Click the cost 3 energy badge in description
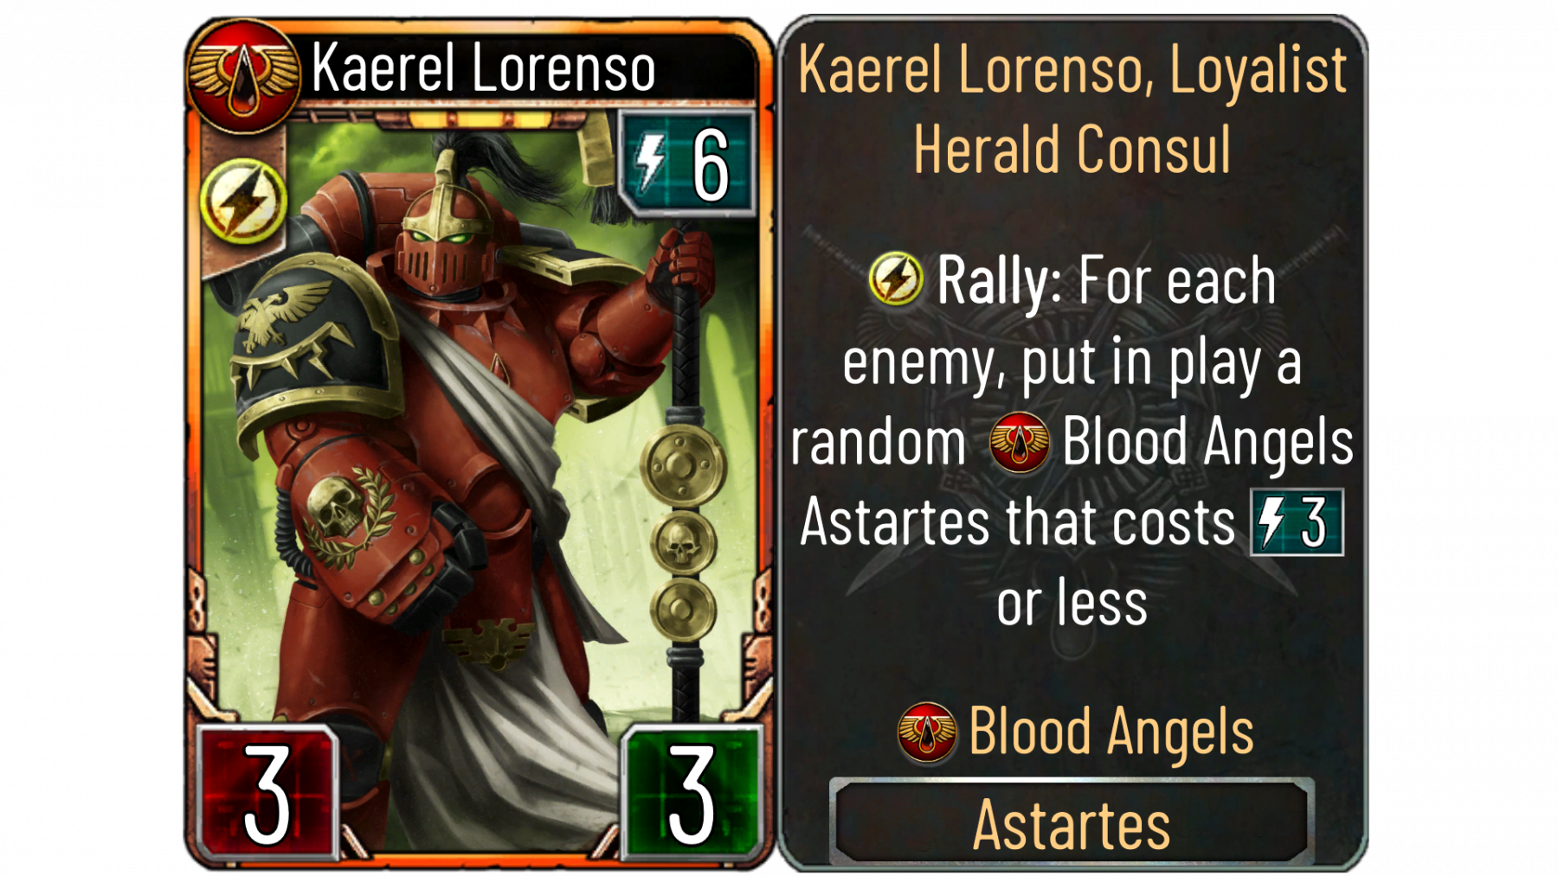1558x876 pixels. (1297, 521)
